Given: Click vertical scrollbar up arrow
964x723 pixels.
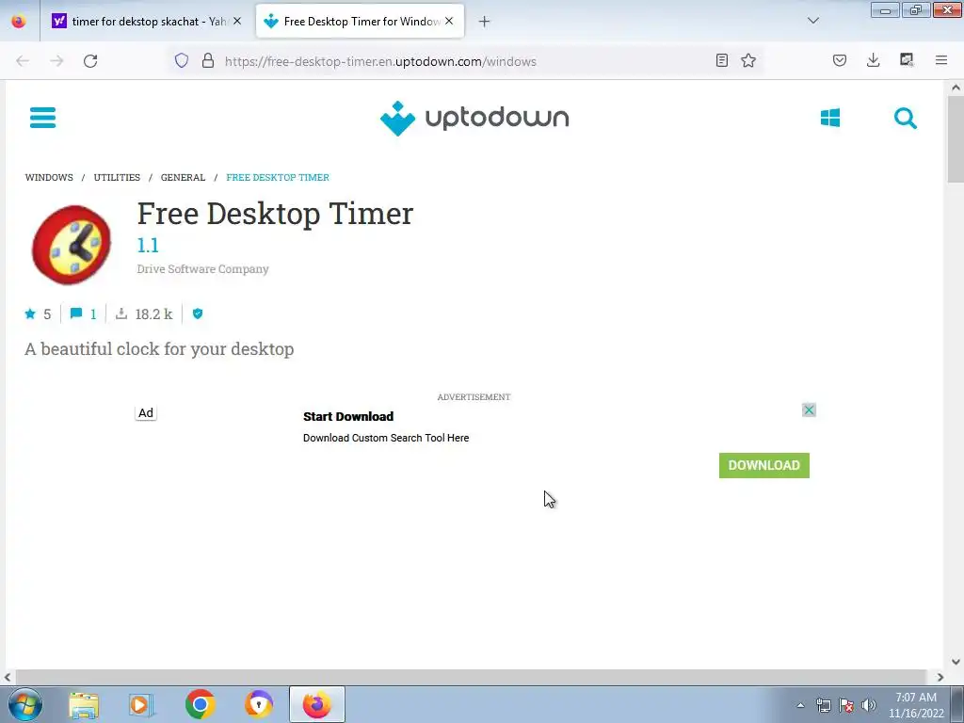Looking at the screenshot, I should pos(956,88).
